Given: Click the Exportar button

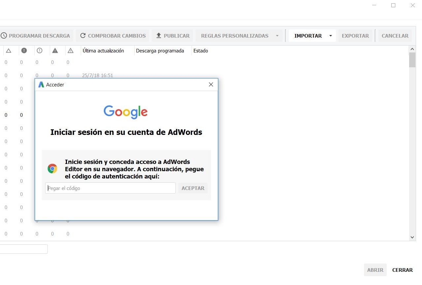Looking at the screenshot, I should pos(355,36).
